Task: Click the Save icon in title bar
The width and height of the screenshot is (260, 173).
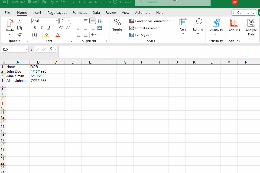Action: 45,2
